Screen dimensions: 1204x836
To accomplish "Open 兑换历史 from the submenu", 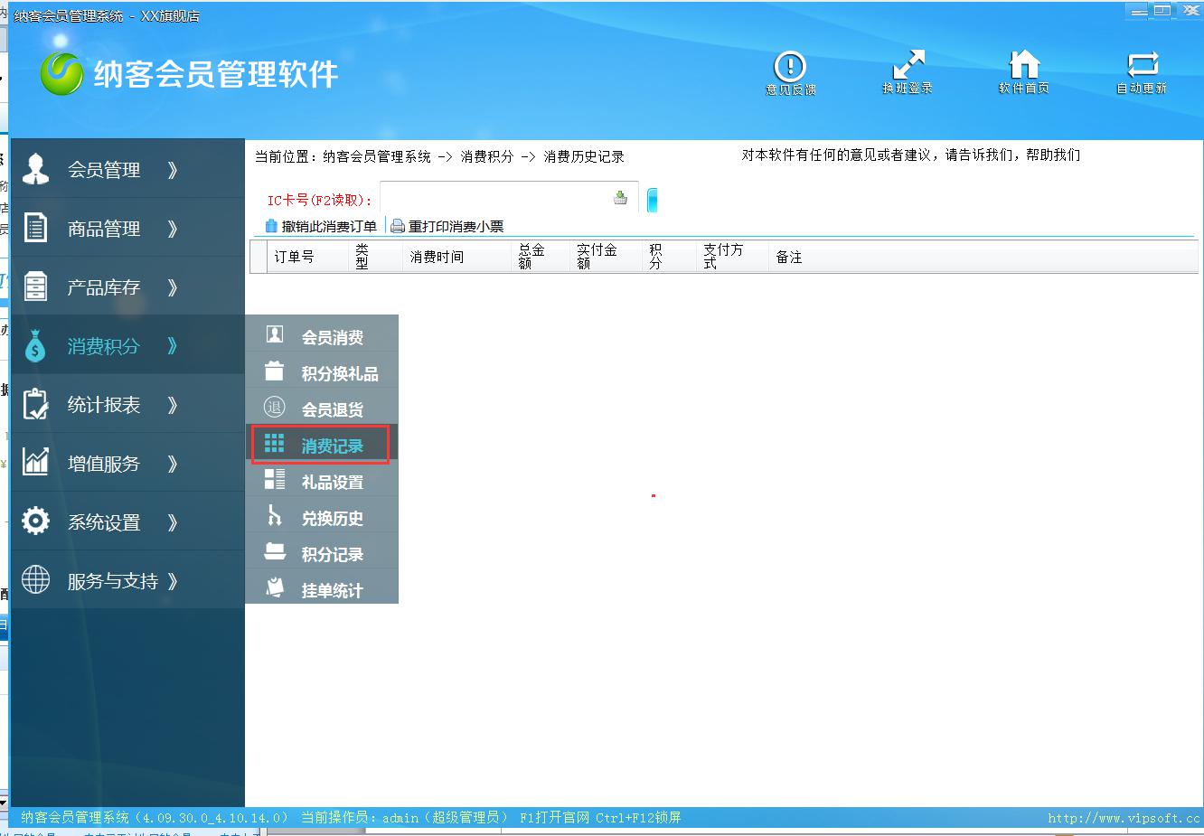I will click(x=332, y=518).
